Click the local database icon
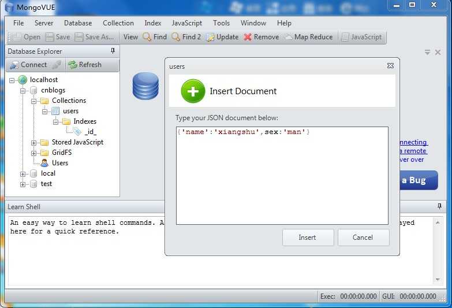The width and height of the screenshot is (452, 308). [x=33, y=173]
